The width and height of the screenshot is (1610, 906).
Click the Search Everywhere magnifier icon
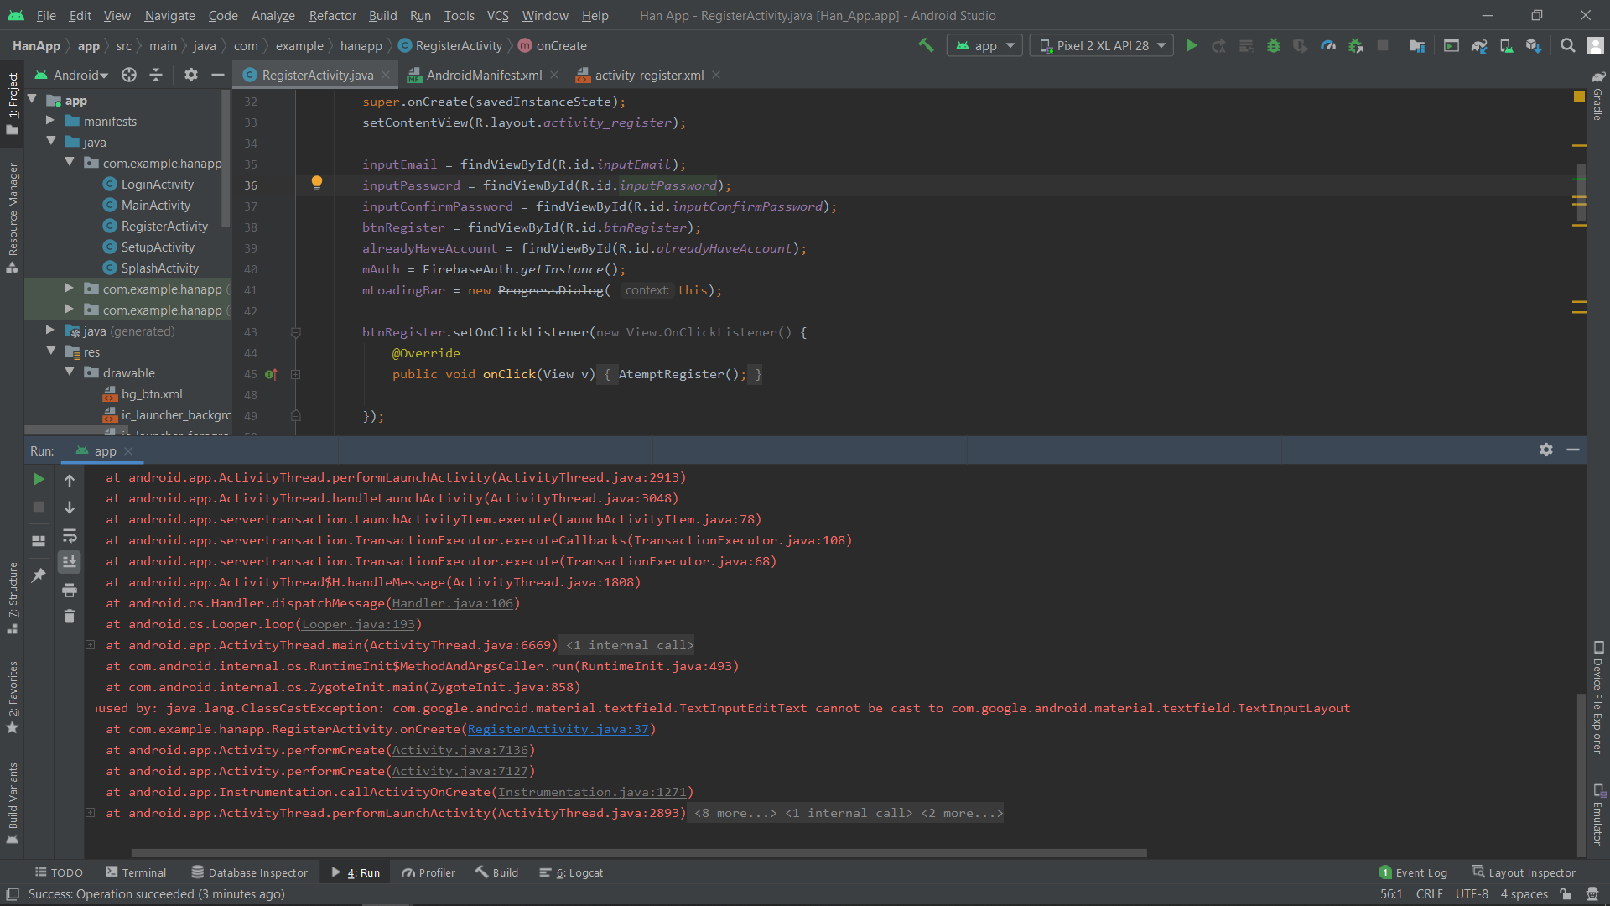coord(1567,46)
